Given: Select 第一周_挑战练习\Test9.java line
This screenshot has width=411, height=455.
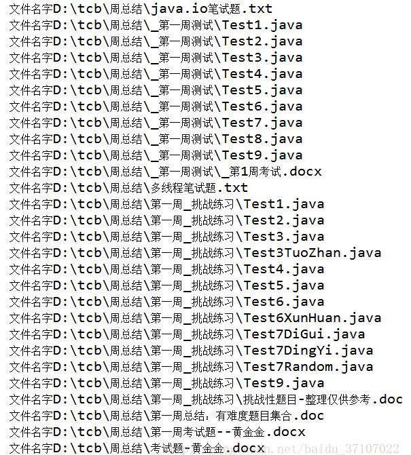Looking at the screenshot, I should [x=167, y=382].
